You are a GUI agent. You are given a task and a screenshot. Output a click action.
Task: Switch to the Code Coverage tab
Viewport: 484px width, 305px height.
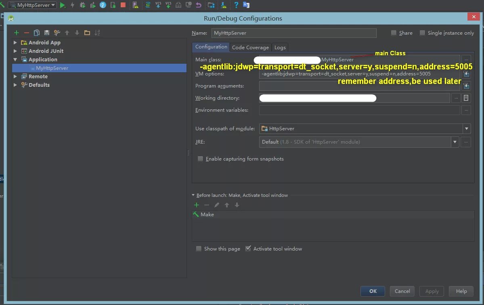pos(250,47)
